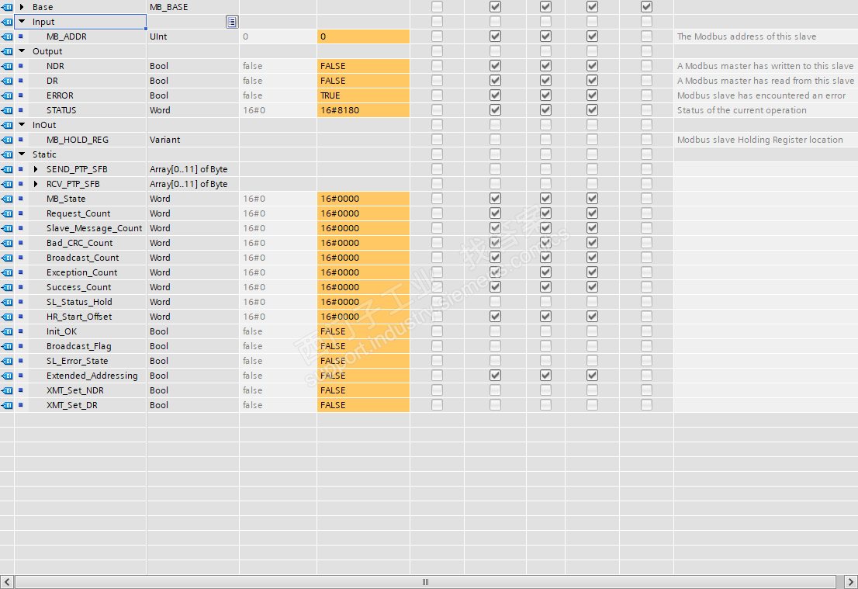Click the MB_BASE data type cell
This screenshot has width=858, height=589.
point(193,7)
